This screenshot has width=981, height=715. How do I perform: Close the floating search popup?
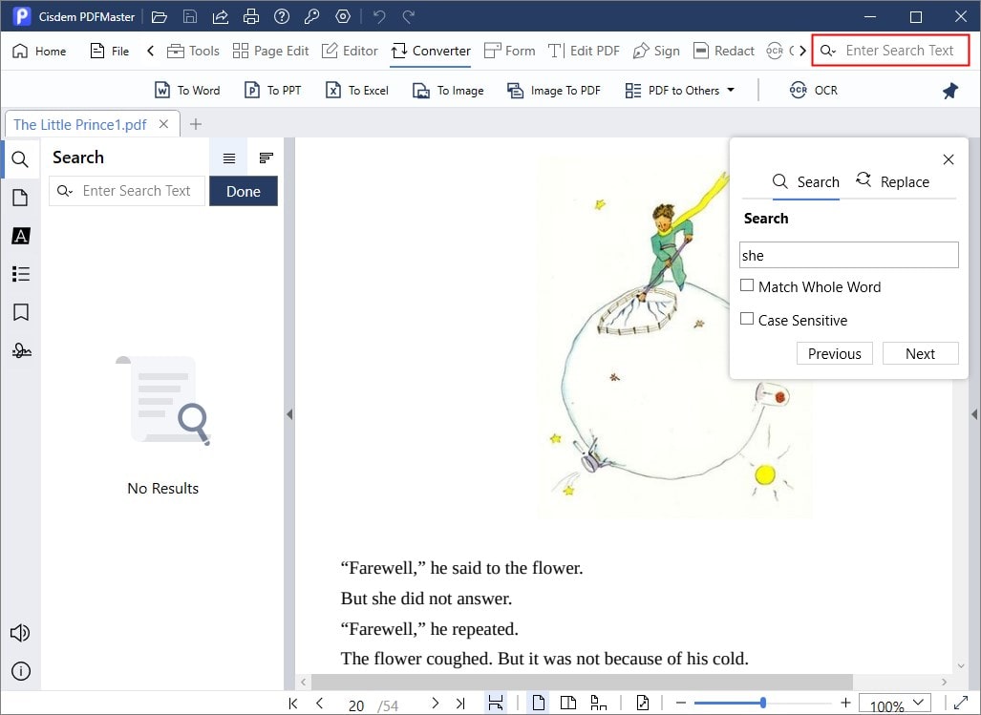click(x=949, y=159)
